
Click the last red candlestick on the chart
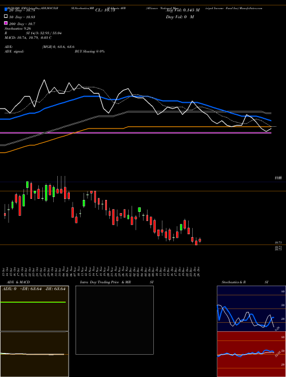(x=200, y=240)
